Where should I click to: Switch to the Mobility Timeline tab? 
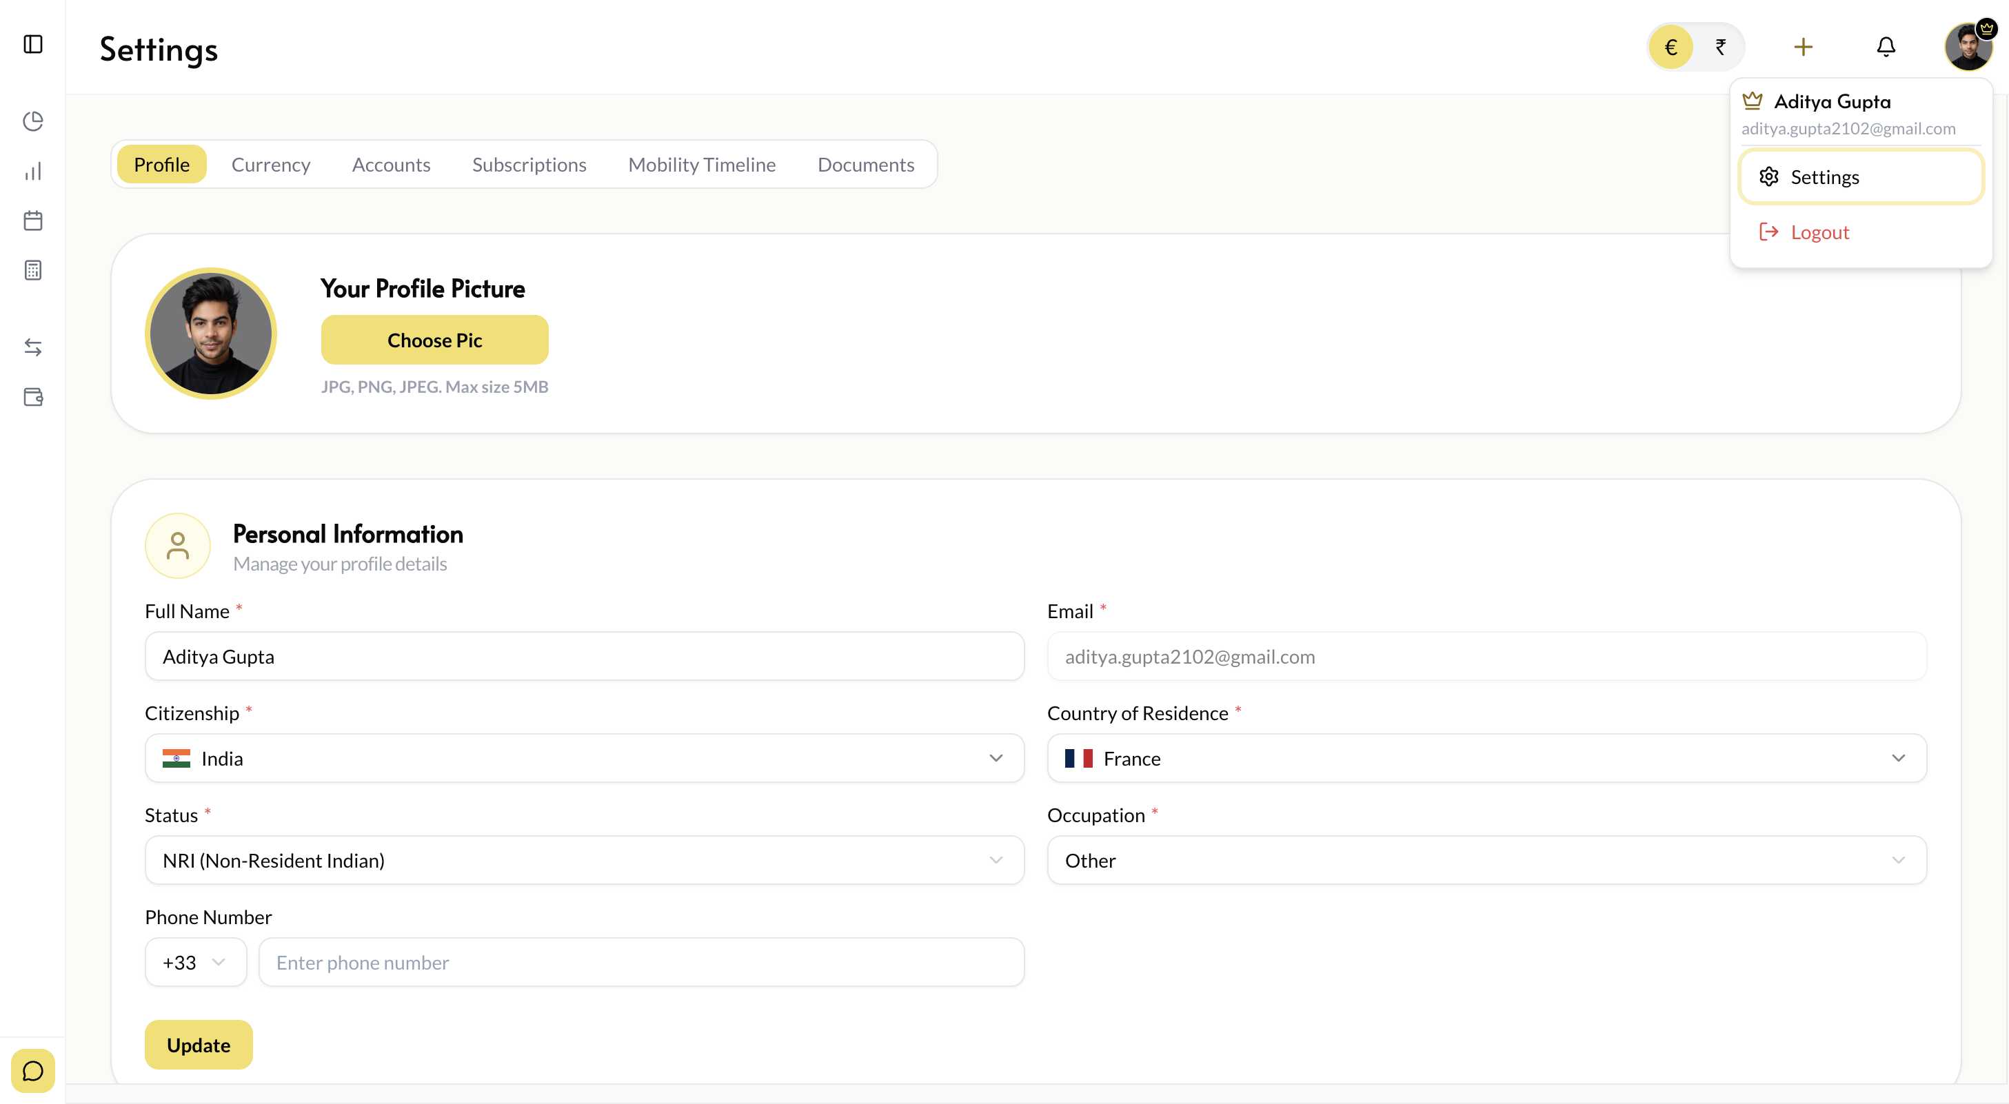click(702, 165)
